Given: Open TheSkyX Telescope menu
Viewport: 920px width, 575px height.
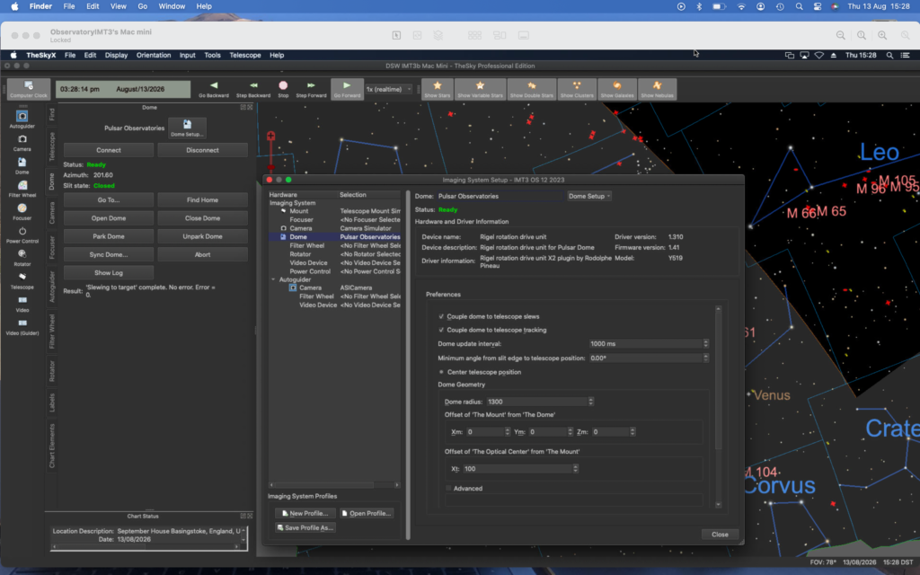Looking at the screenshot, I should point(245,55).
